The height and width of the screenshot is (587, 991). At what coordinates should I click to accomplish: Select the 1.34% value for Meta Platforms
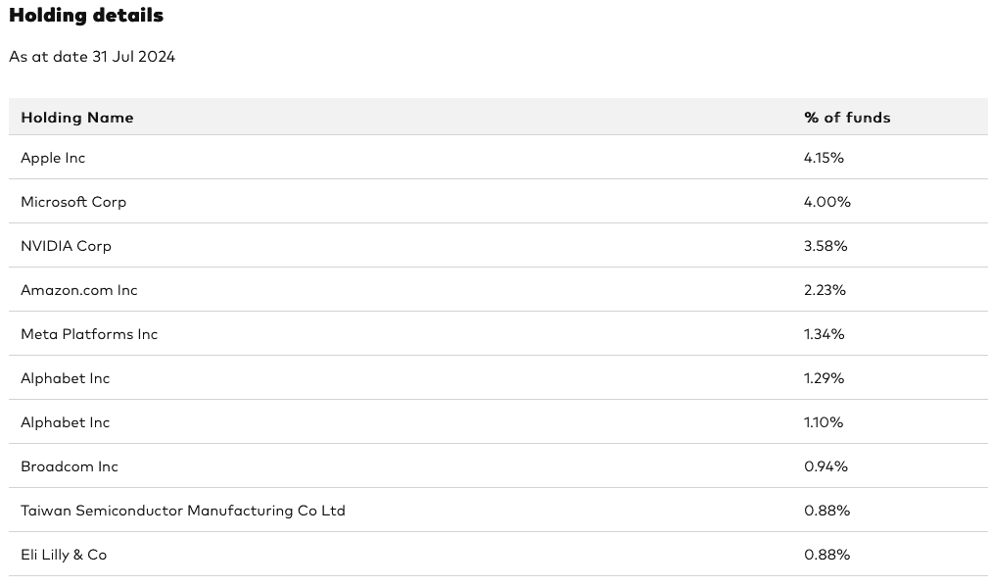click(824, 334)
